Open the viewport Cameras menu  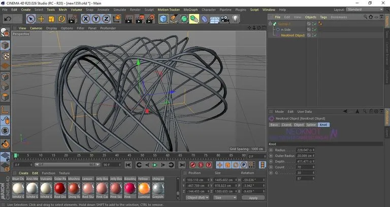[x=36, y=28]
